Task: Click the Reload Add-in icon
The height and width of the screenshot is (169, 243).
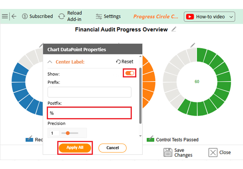Action: tap(61, 16)
